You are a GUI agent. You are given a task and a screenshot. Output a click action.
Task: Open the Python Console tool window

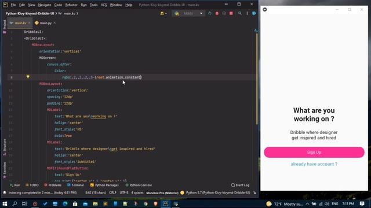click(139, 185)
